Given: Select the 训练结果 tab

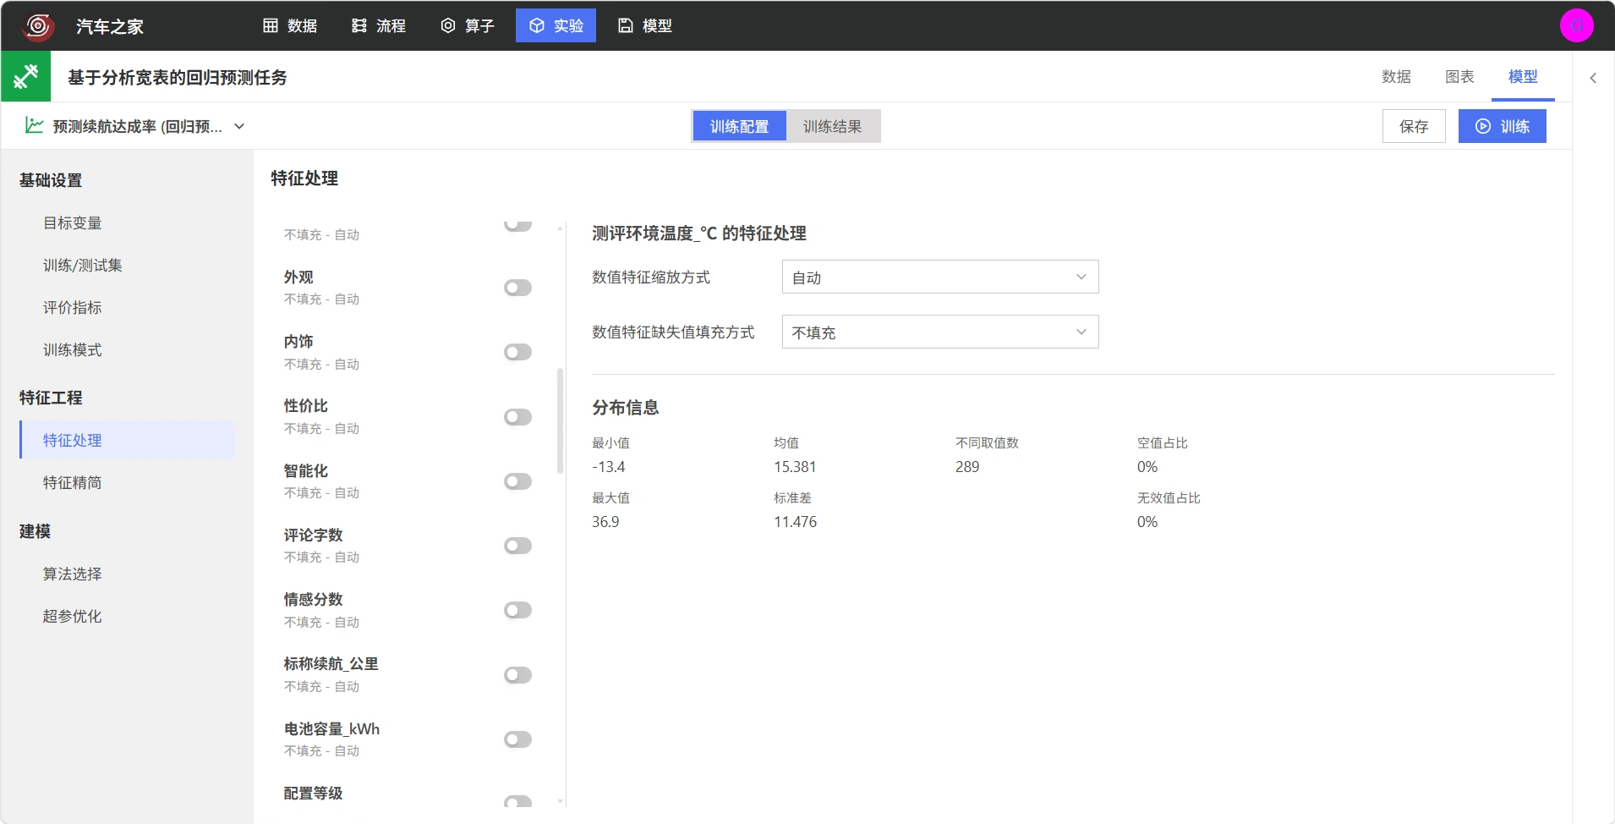Looking at the screenshot, I should point(833,126).
